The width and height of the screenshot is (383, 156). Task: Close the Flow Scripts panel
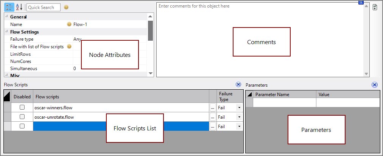point(238,85)
